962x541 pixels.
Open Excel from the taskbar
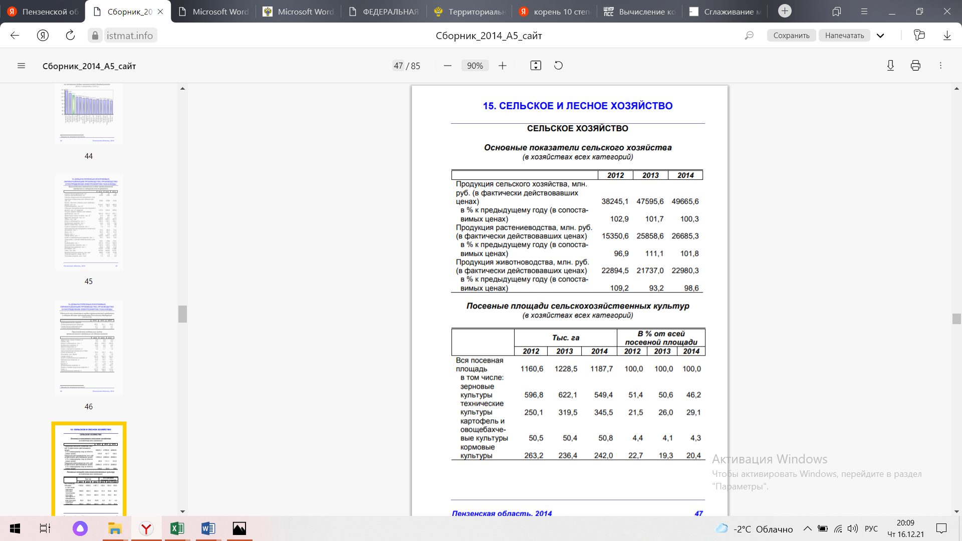(x=177, y=528)
